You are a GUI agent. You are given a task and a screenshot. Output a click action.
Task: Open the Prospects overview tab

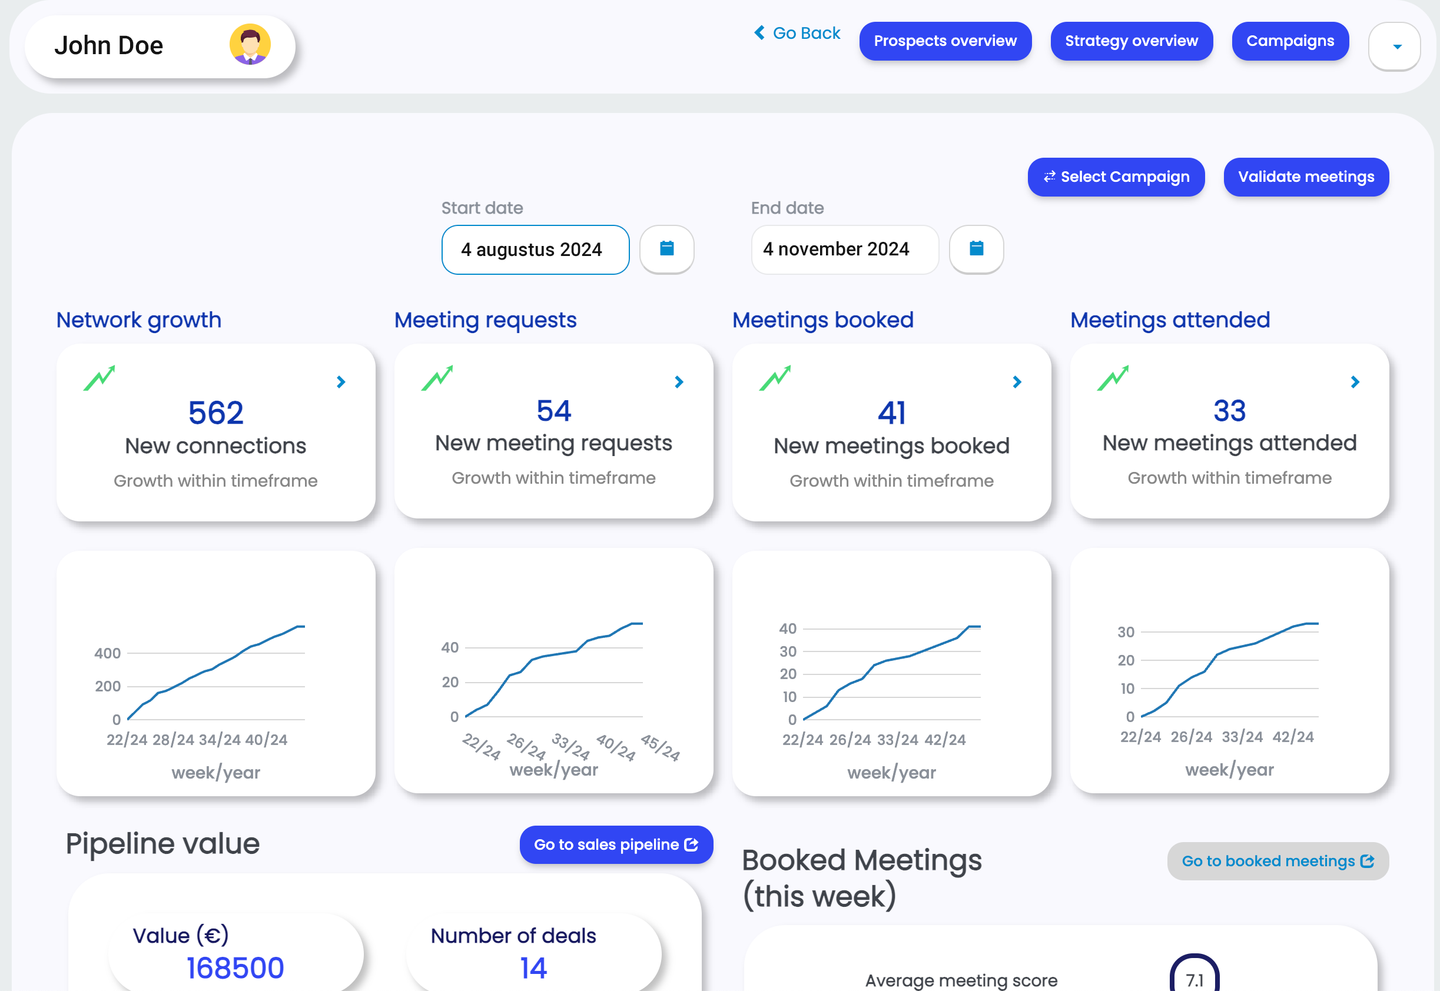(945, 41)
